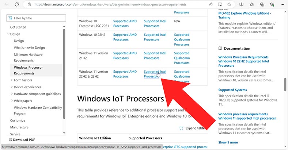Click the page vertical scrollbar thumb
The image size is (288, 150).
(285, 84)
